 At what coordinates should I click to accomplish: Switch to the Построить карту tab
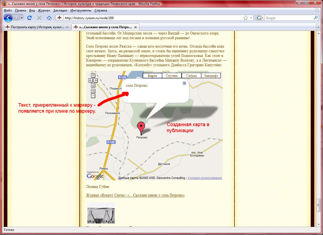click(x=37, y=27)
